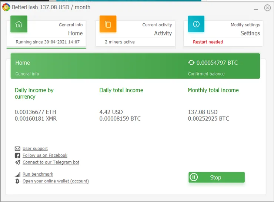Click the pause circle icon on Stop button
The width and height of the screenshot is (274, 202).
[x=194, y=177]
